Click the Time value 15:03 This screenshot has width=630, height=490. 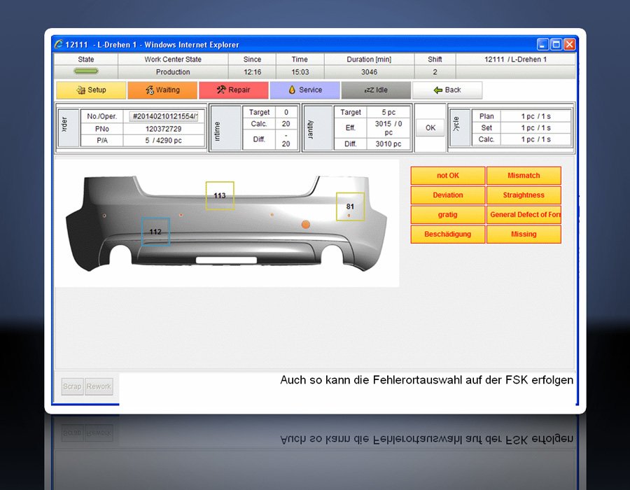pos(300,72)
